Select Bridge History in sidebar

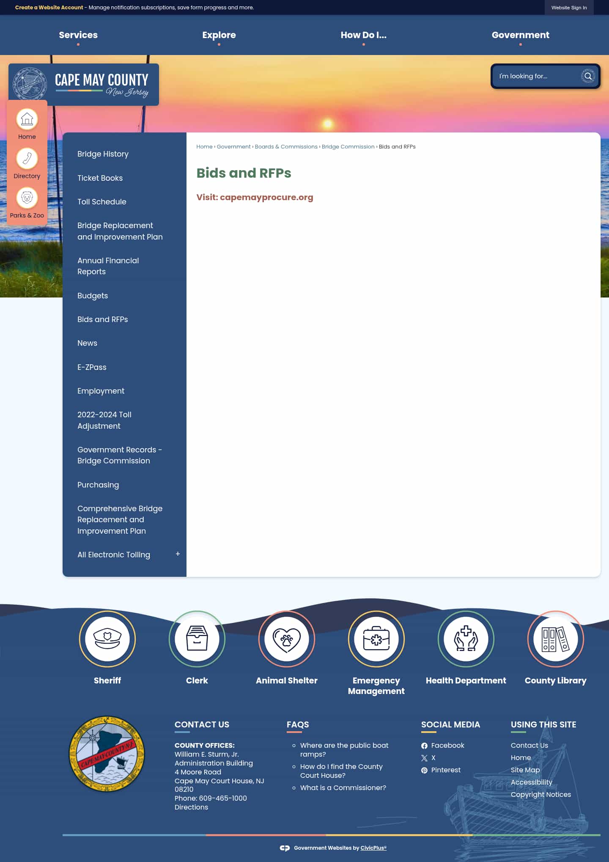[x=103, y=154]
